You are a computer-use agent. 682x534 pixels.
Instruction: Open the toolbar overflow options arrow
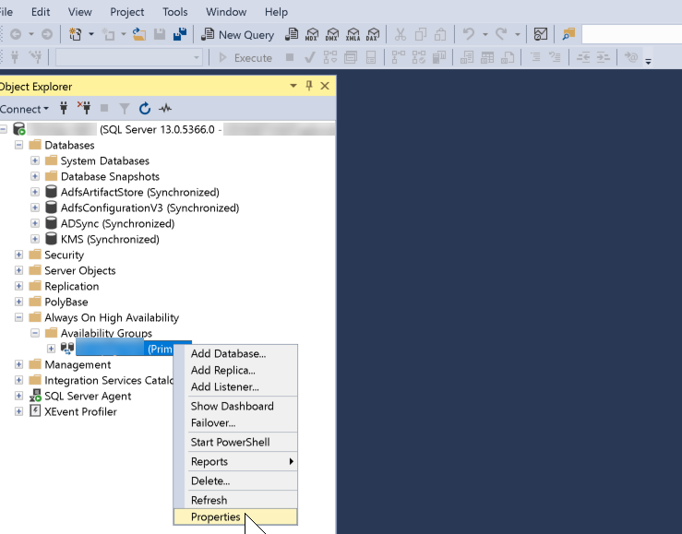click(648, 61)
